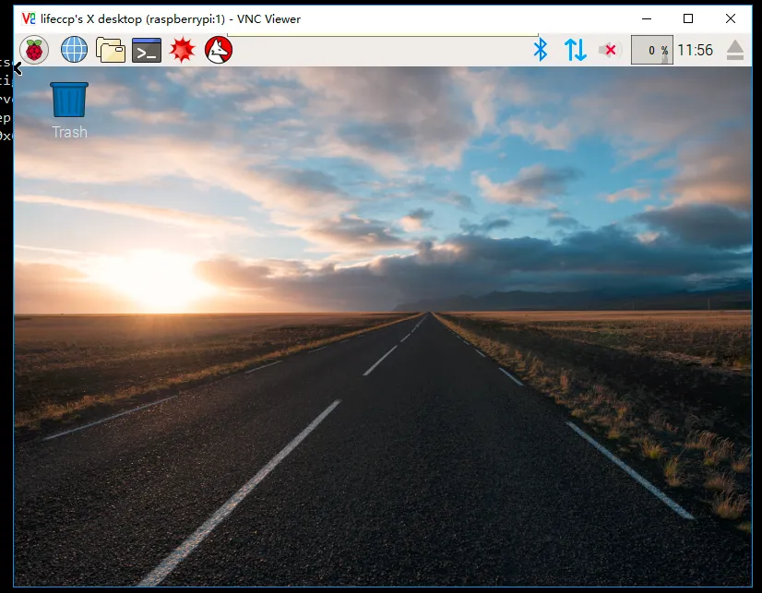Click the Bluetooth tray icon

tap(541, 50)
